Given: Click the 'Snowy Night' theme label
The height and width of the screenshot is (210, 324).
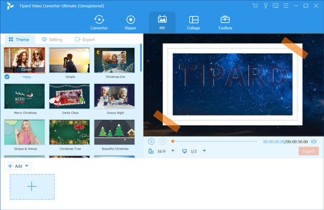Looking at the screenshot, I should (116, 113).
